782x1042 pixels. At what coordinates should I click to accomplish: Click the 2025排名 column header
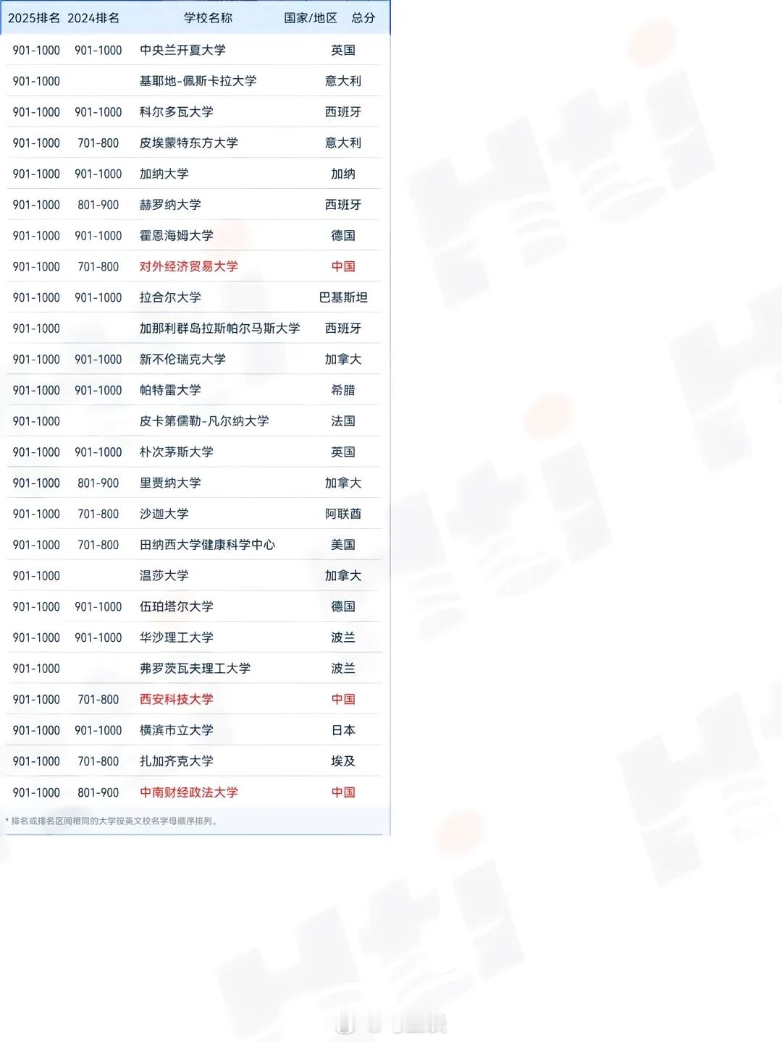pyautogui.click(x=34, y=18)
